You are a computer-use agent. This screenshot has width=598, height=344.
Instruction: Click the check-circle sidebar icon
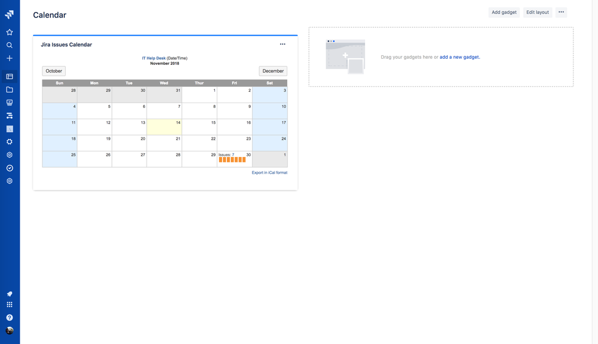click(x=10, y=168)
